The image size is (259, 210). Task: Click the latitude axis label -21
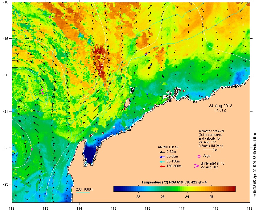(6, 111)
